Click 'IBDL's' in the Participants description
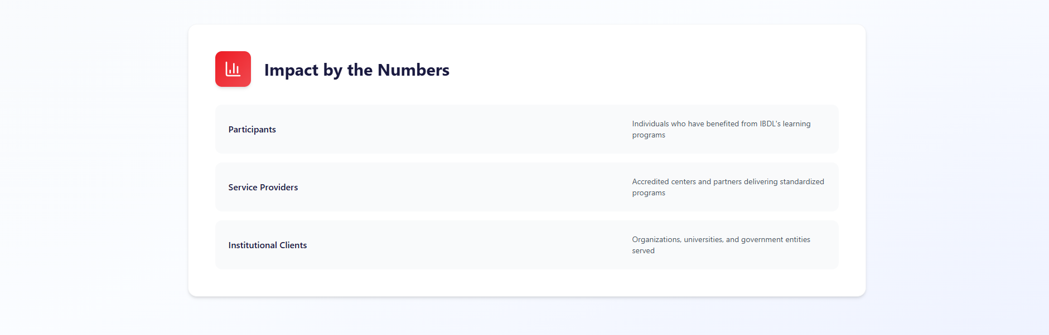Screen dimensions: 1049x335 [770, 124]
